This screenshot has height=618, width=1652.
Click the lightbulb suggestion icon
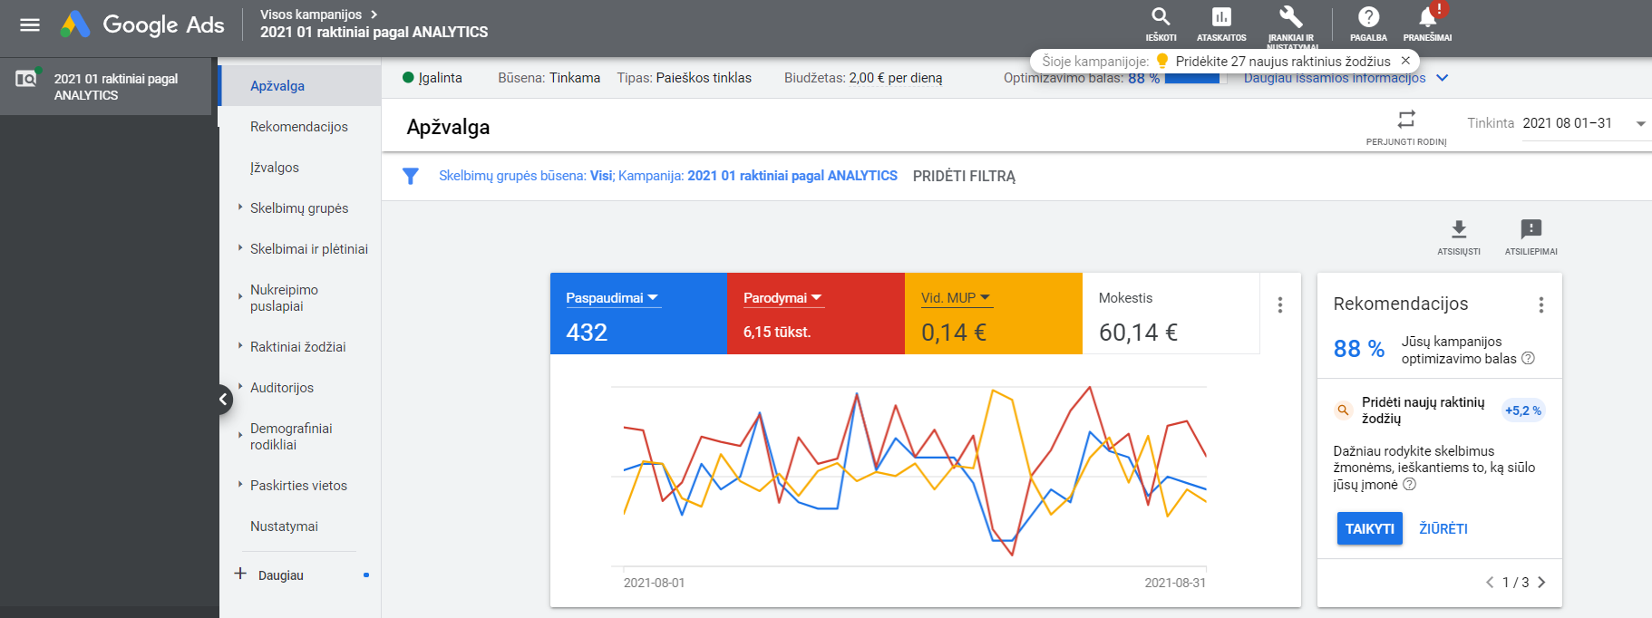coord(1162,61)
